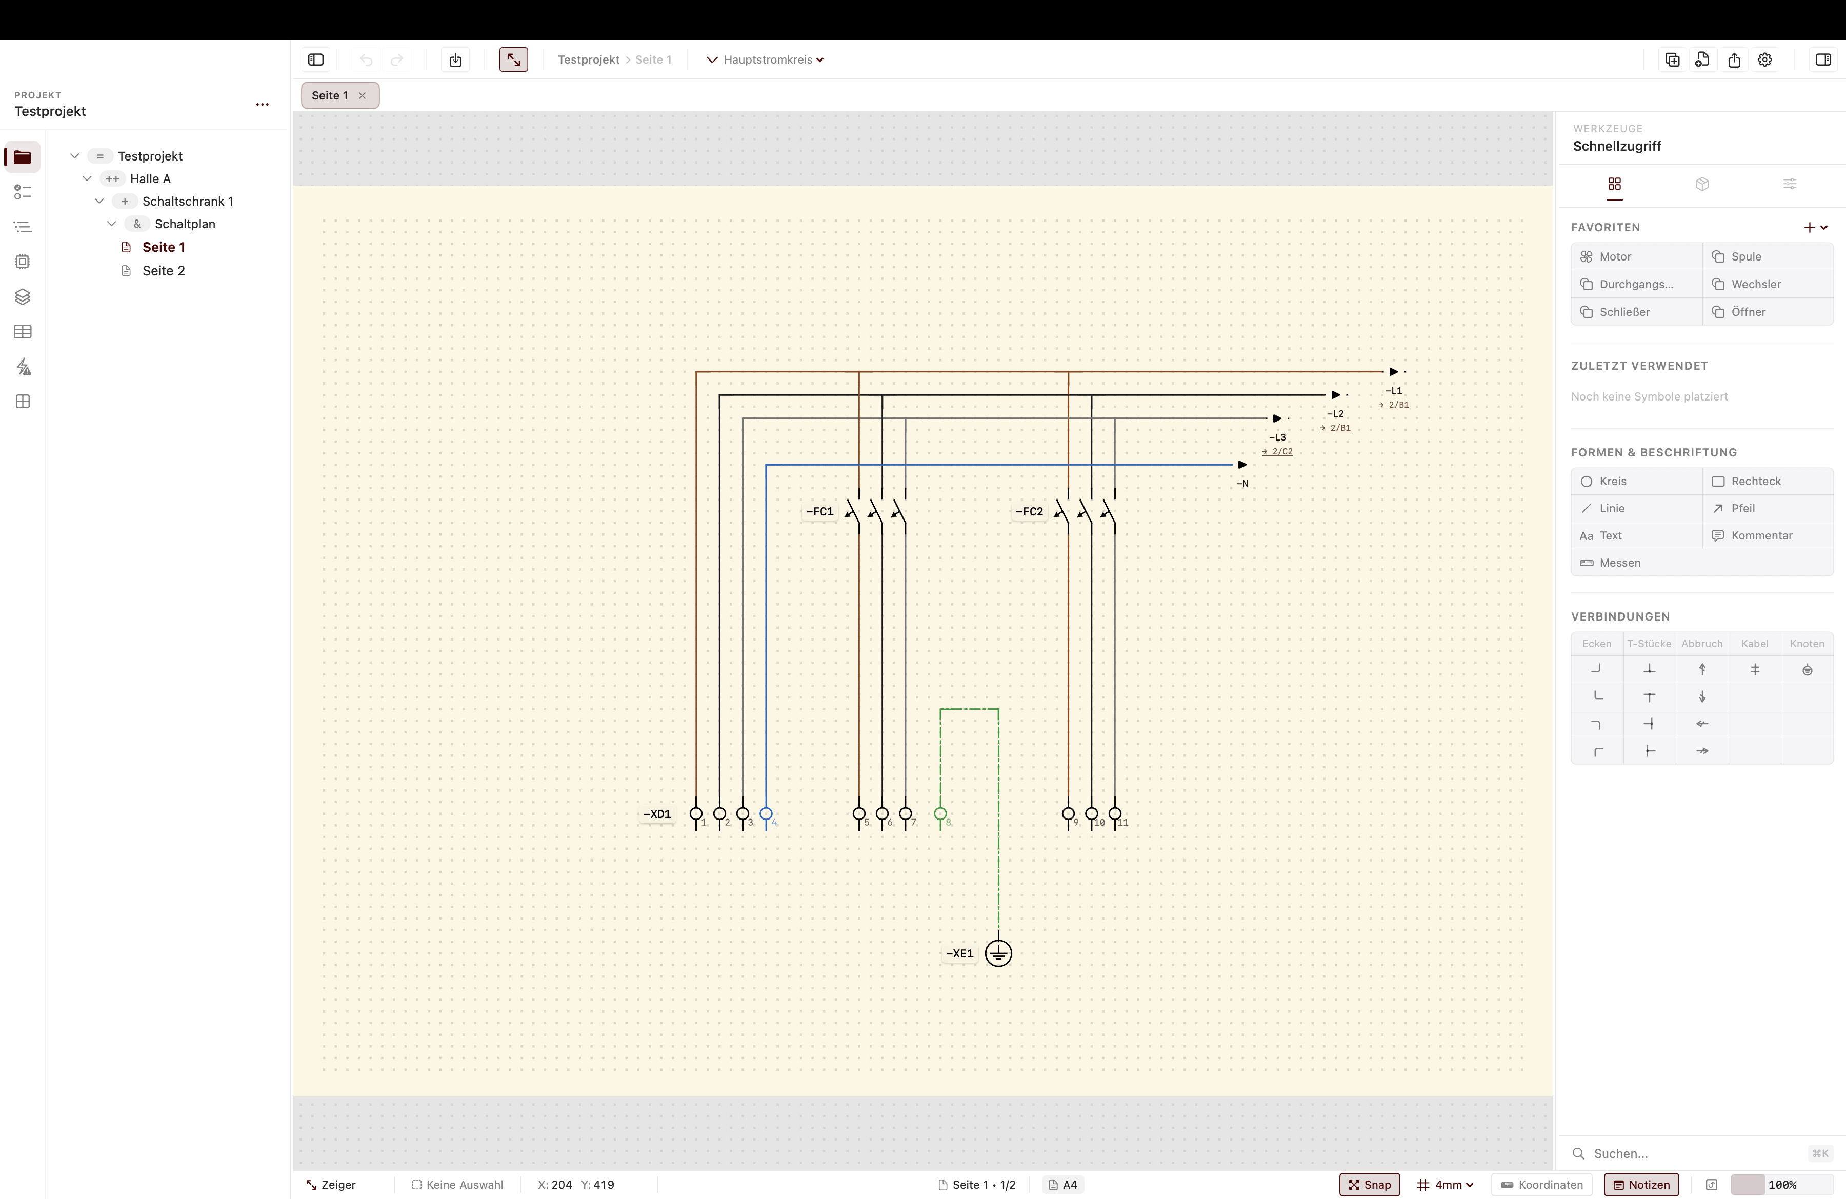1846x1199 pixels.
Task: Open the Einstellungen gear icon
Action: (1764, 59)
